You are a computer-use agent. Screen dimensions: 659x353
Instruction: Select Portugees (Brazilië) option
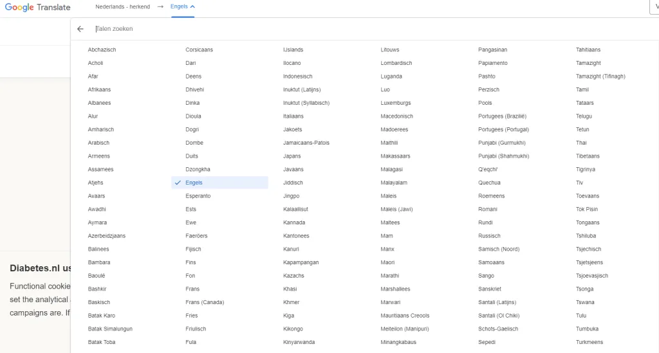(x=502, y=116)
